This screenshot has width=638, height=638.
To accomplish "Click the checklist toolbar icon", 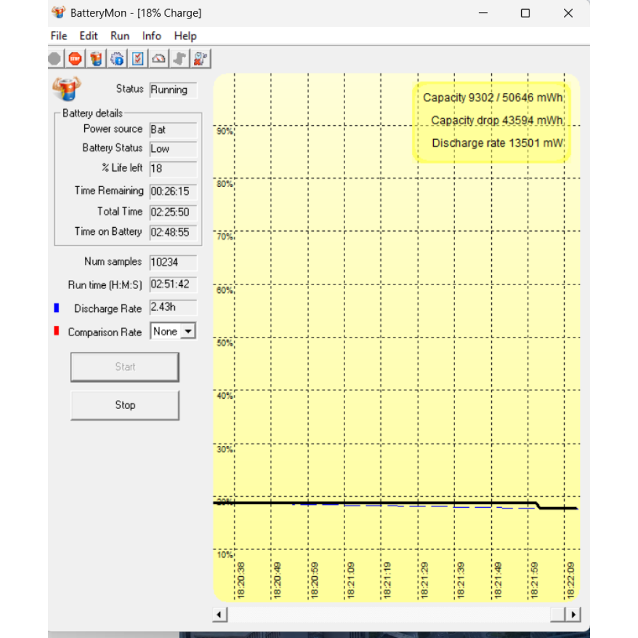I will click(137, 59).
